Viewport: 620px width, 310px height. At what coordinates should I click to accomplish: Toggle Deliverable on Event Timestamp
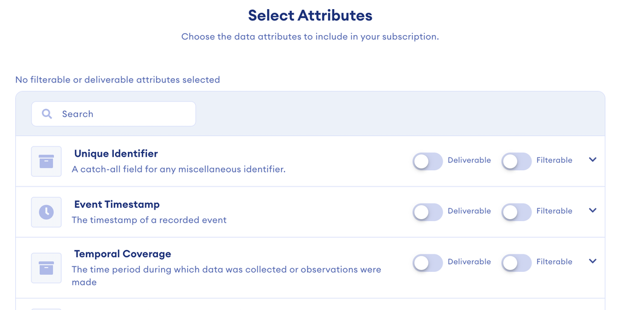point(427,212)
